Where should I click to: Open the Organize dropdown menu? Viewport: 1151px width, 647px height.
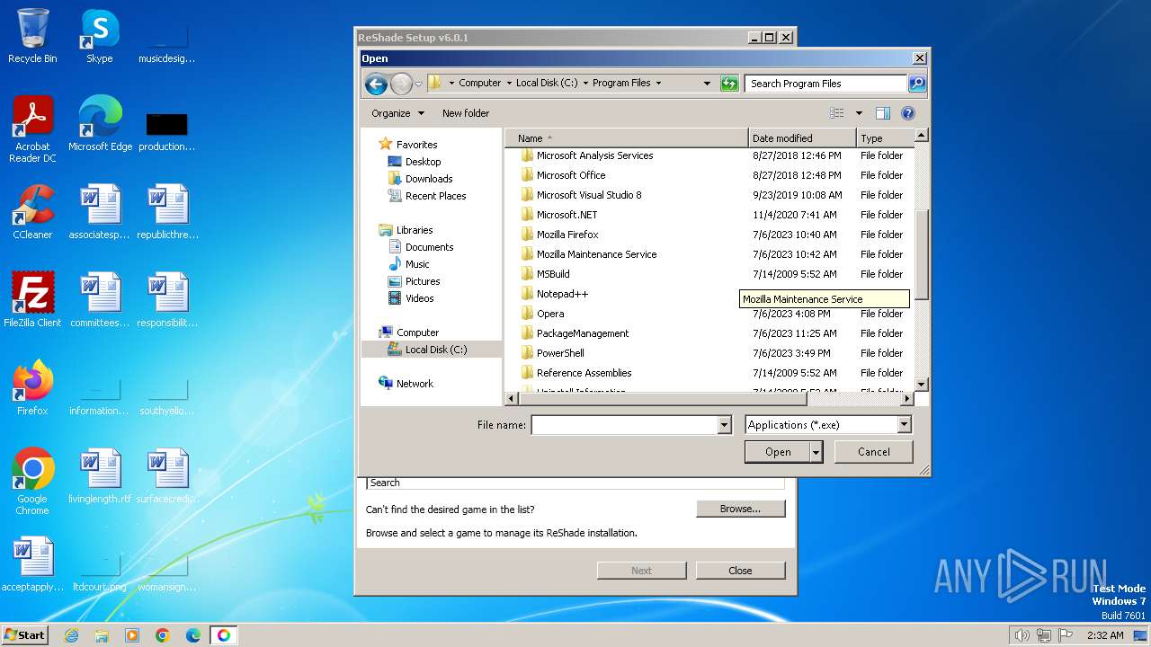[397, 113]
